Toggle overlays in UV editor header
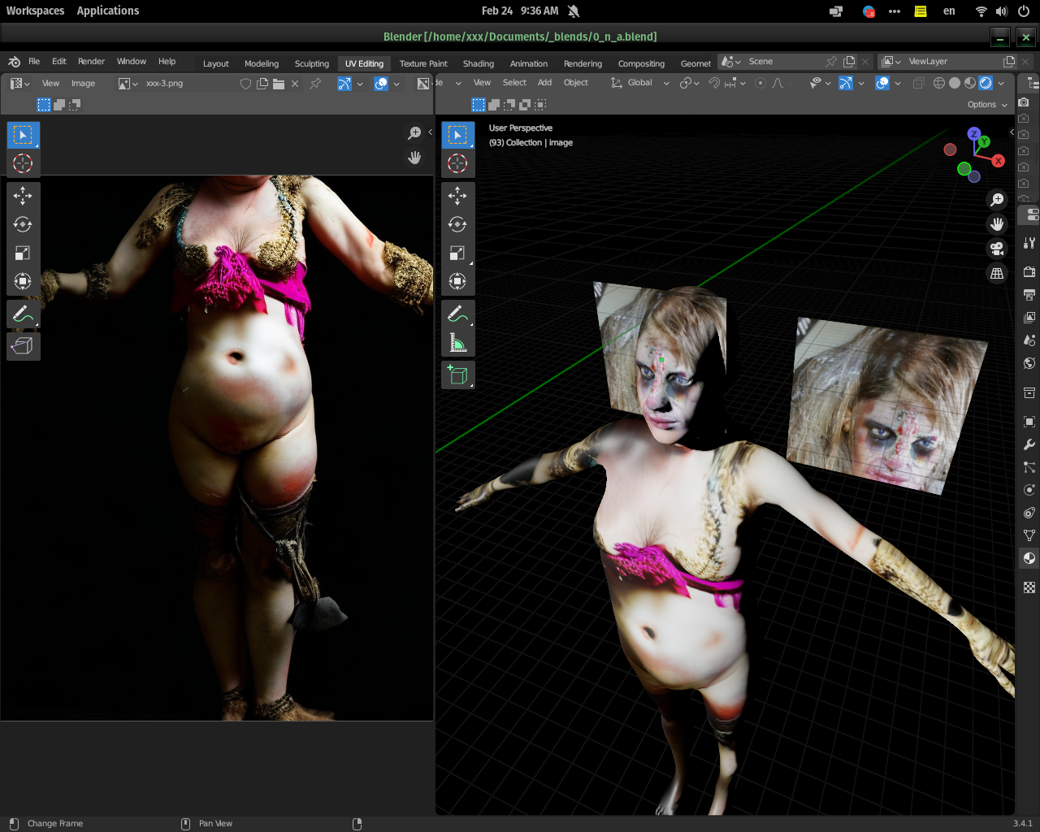Viewport: 1040px width, 832px height. click(x=381, y=84)
